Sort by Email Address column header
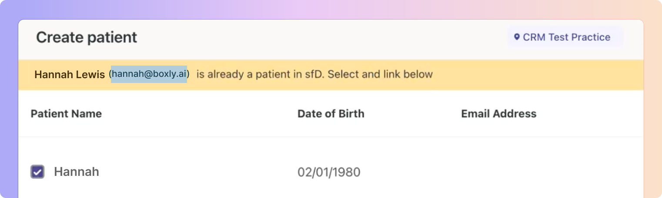Screen dimensions: 662x198 498,114
